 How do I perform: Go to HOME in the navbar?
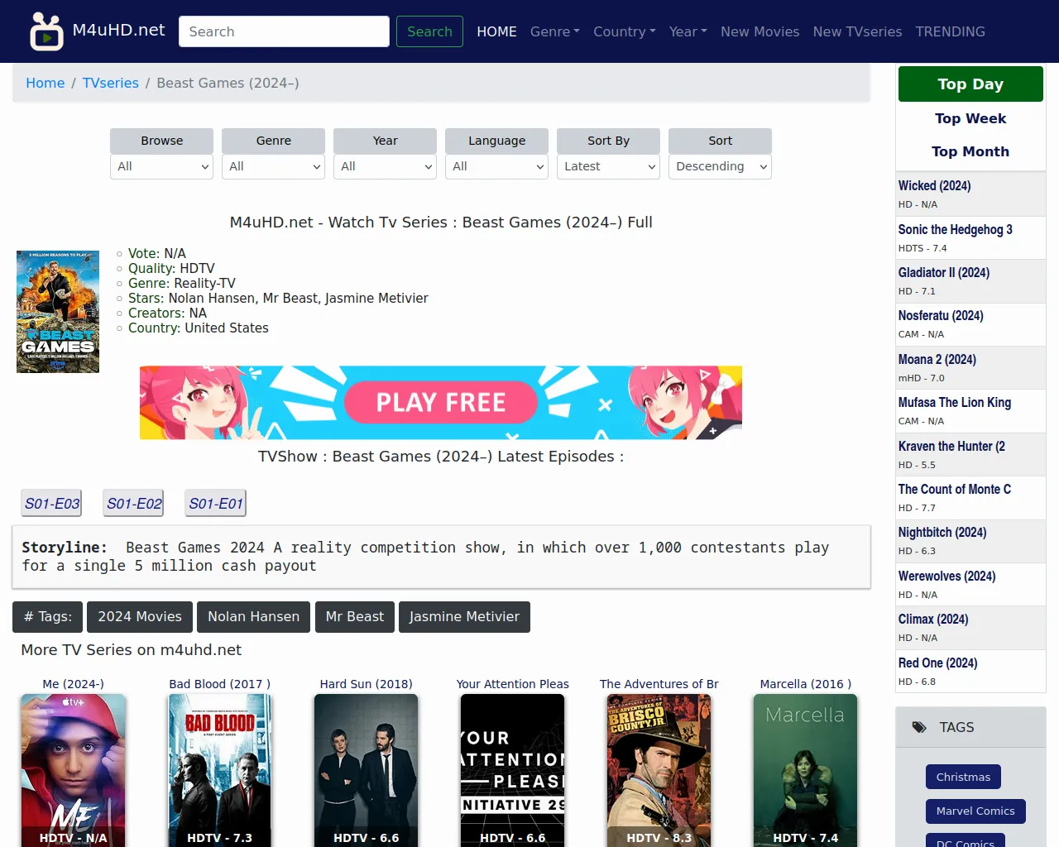pos(496,31)
